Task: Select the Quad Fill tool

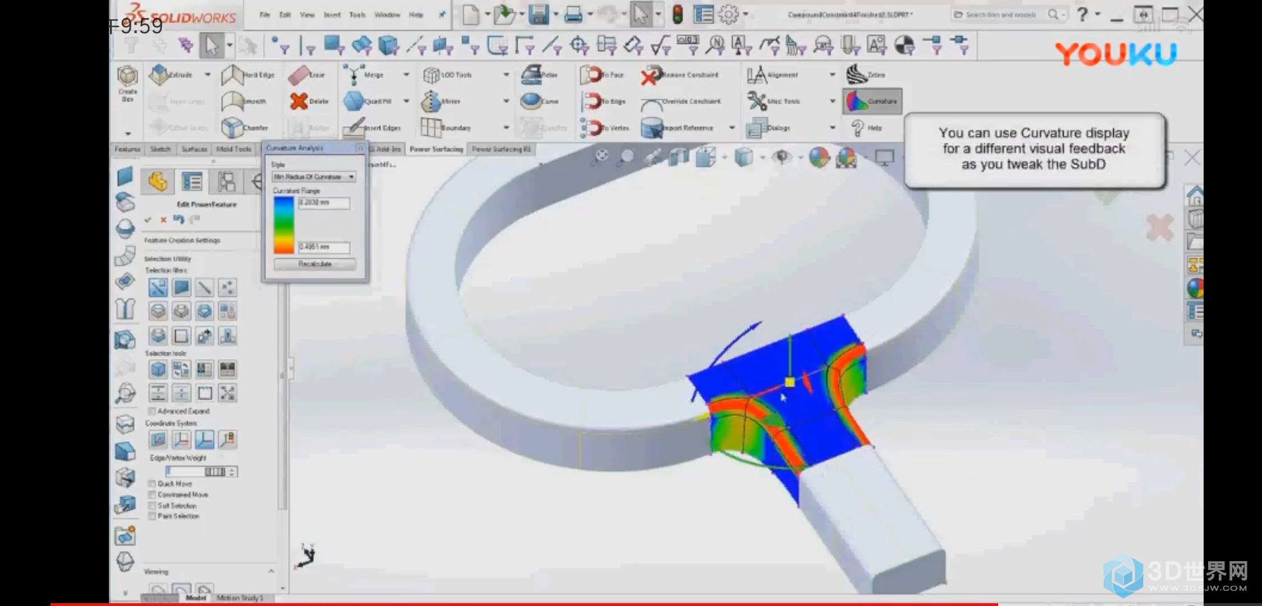Action: click(x=368, y=101)
